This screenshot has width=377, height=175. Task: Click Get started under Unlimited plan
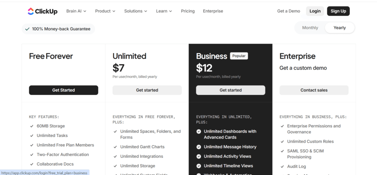coord(147,90)
